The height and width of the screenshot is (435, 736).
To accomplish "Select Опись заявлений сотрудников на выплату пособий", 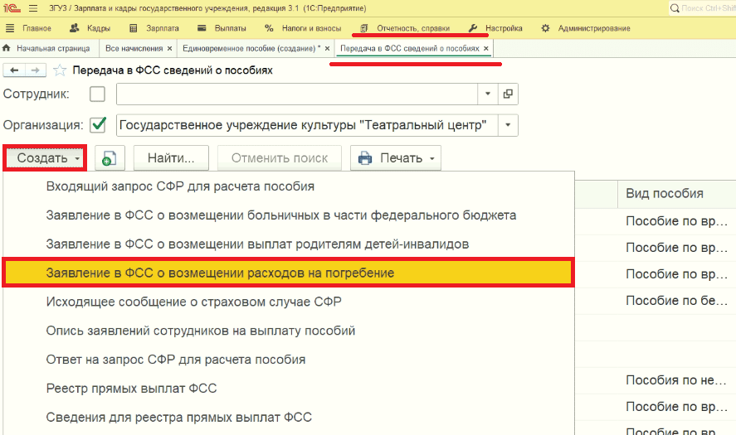I will coord(288,331).
